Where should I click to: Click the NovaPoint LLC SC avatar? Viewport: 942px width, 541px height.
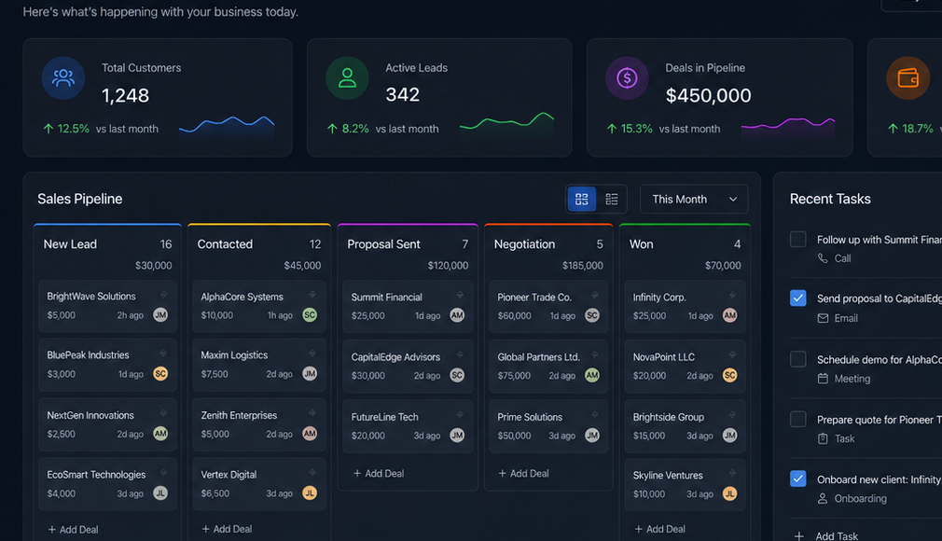pyautogui.click(x=730, y=375)
